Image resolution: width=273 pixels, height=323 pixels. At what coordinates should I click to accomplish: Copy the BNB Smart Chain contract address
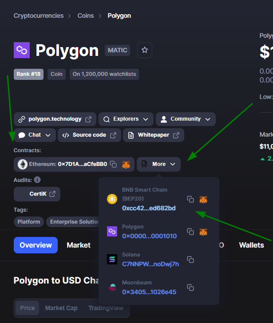pos(190,199)
